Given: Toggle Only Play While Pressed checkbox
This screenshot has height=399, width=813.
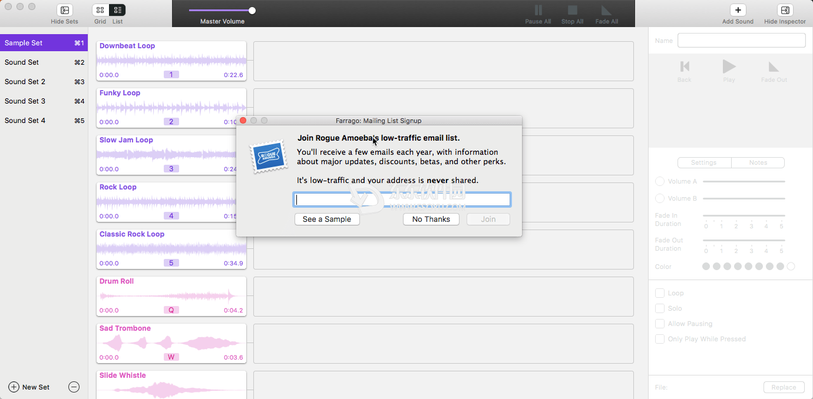Looking at the screenshot, I should pos(660,339).
